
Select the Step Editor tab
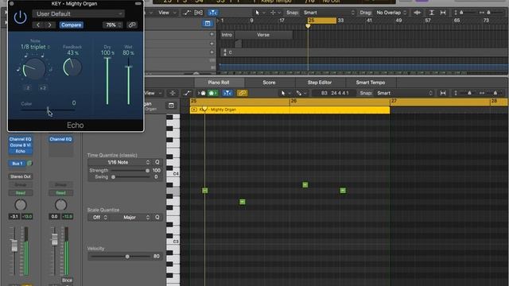coord(320,83)
